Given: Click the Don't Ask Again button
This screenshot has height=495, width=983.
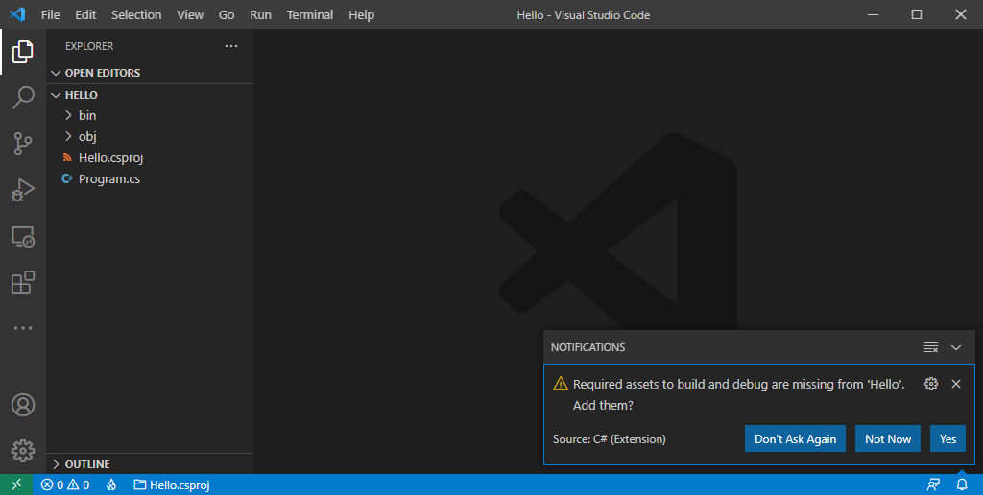Looking at the screenshot, I should (x=795, y=438).
